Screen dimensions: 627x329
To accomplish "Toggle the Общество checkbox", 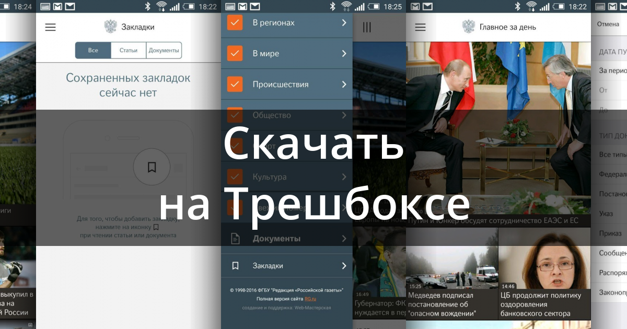I will [235, 114].
